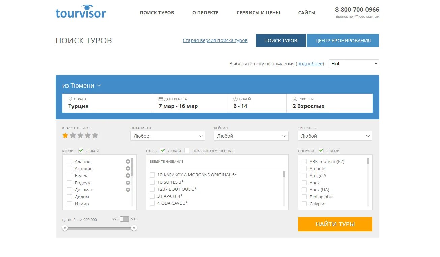Screen dimensions: 440x257
Task: Open the Рейтинг dropdown
Action: pyautogui.click(x=251, y=136)
